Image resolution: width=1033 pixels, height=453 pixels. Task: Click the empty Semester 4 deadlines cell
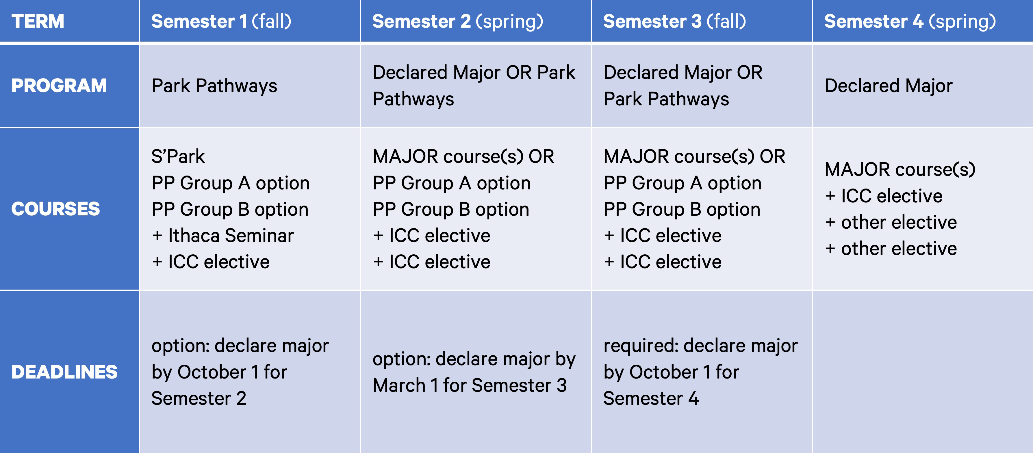coord(923,372)
